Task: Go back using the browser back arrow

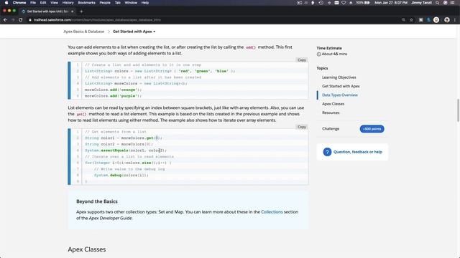Action: tap(5, 20)
